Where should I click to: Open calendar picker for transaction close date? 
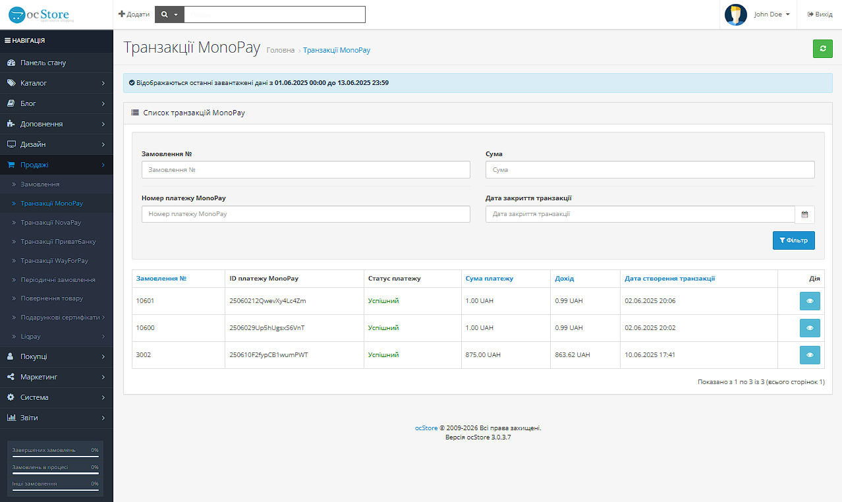(x=805, y=214)
